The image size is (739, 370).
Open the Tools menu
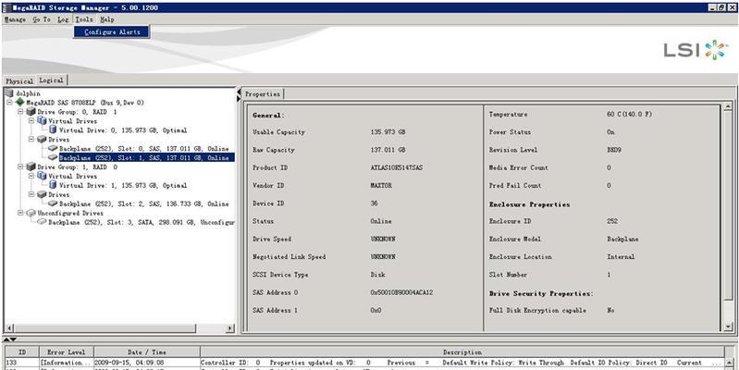point(84,19)
